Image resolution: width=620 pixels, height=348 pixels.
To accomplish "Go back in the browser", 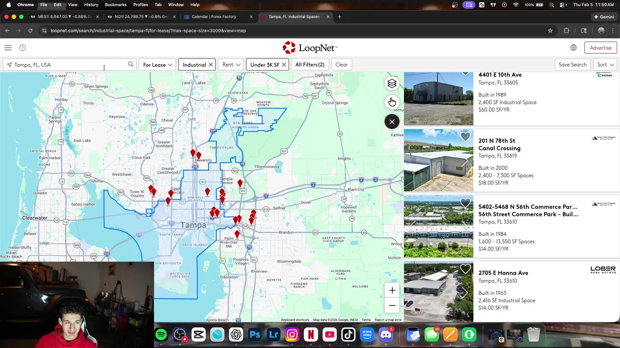I will (x=7, y=30).
